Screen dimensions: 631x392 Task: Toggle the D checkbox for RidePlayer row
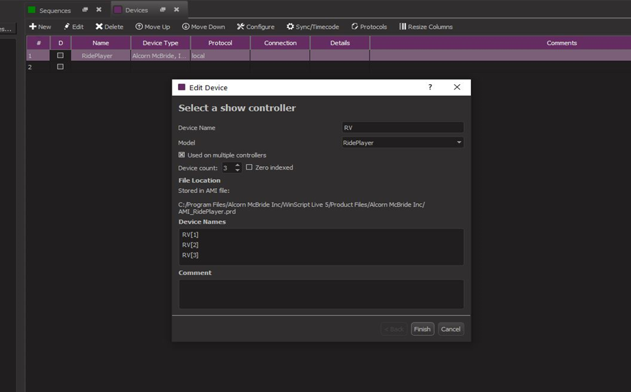(x=60, y=55)
